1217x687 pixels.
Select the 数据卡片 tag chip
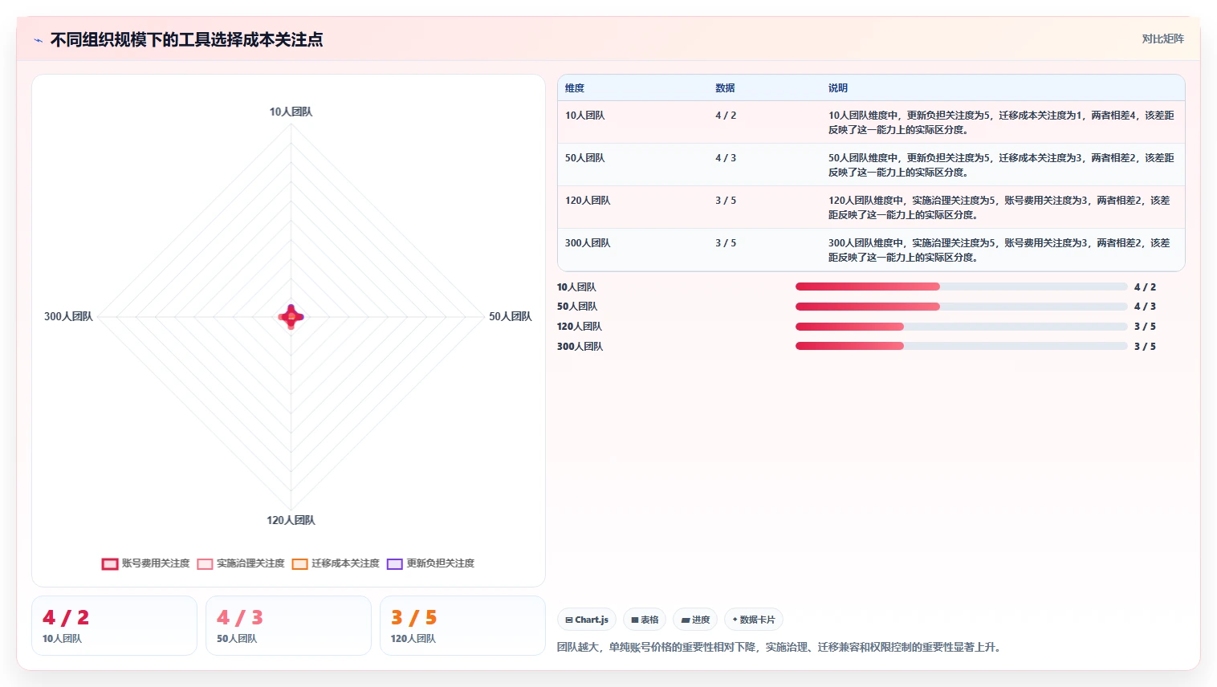tap(754, 620)
